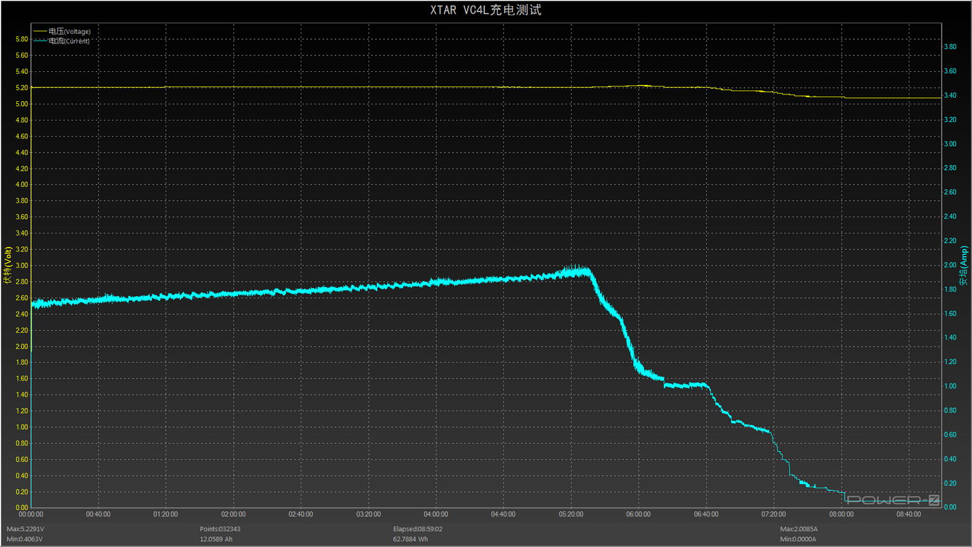This screenshot has width=972, height=547.
Task: Click the Elapsed:08:59:02 readout
Action: click(x=418, y=529)
